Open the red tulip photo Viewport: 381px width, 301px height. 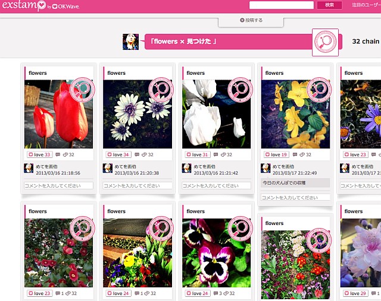58,114
